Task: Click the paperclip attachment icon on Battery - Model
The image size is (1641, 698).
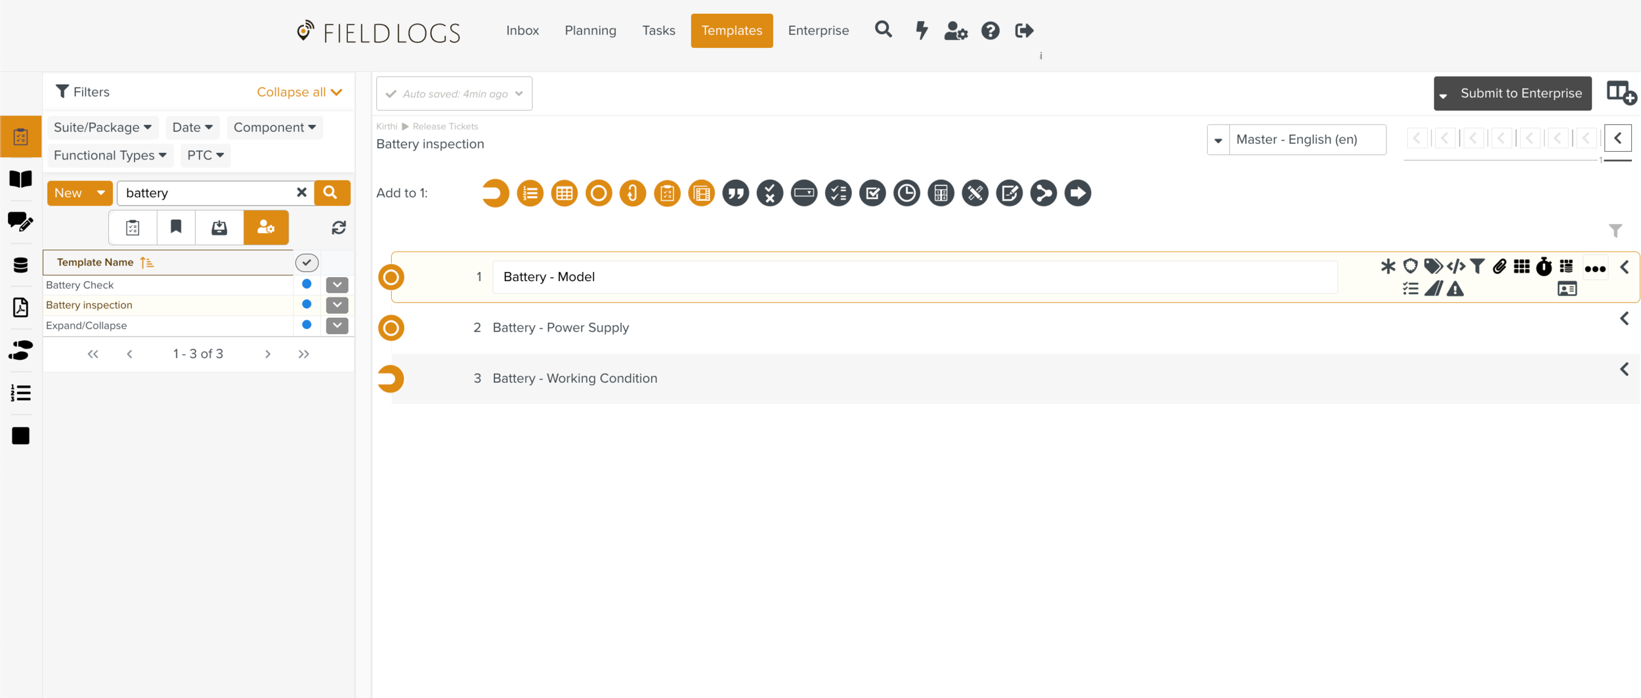Action: (1499, 266)
